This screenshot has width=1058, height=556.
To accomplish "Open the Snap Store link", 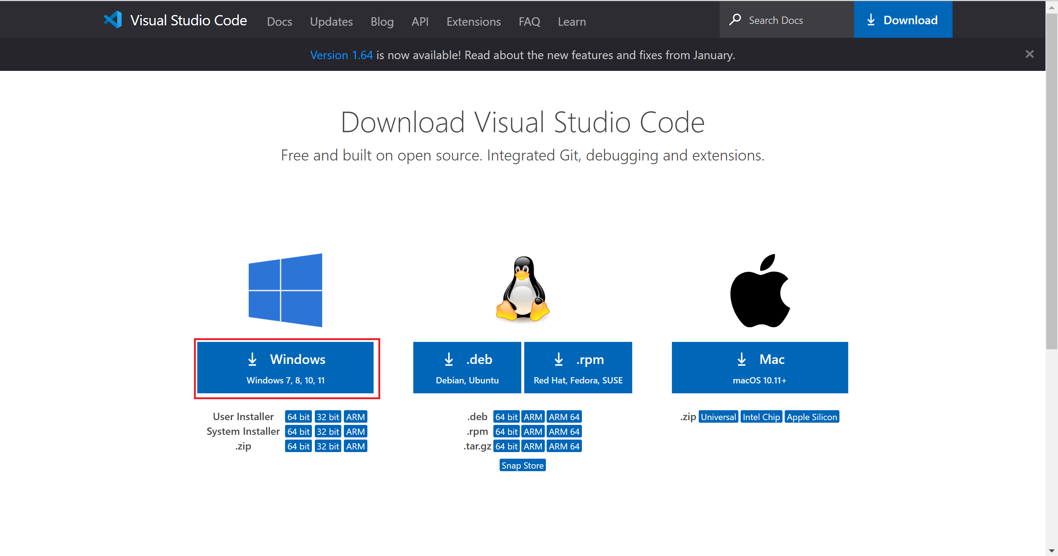I will (522, 465).
